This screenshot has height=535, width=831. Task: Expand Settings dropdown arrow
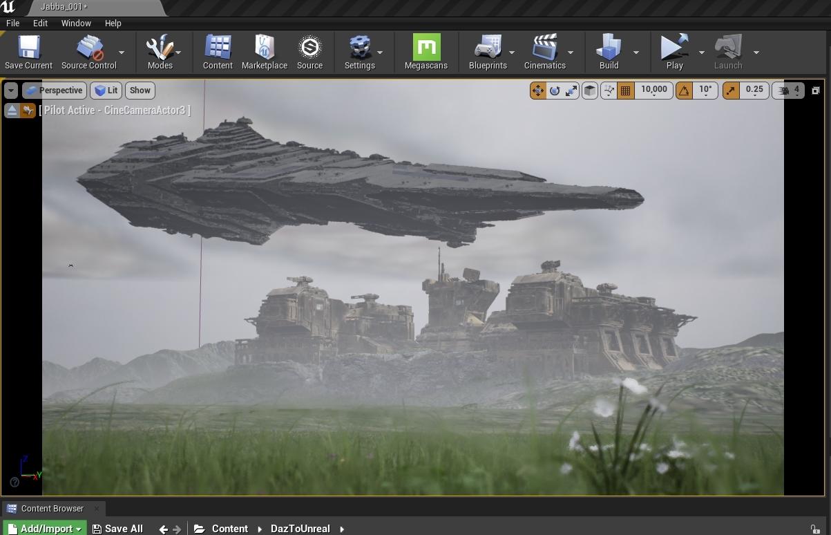click(380, 53)
